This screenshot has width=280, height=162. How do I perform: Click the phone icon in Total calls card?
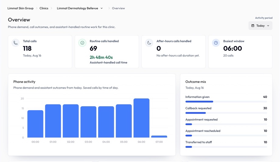point(16,43)
